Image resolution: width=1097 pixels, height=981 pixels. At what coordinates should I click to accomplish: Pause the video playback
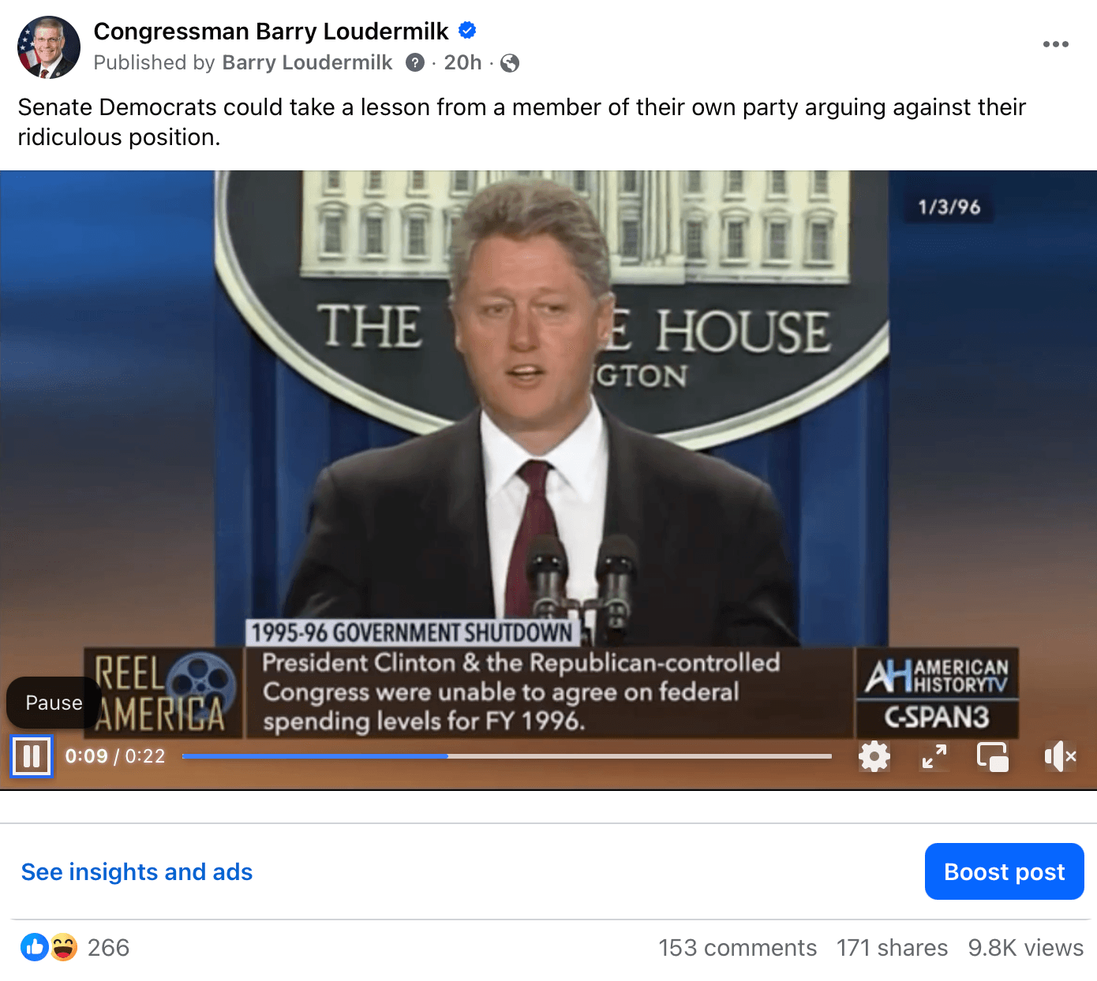coord(32,756)
